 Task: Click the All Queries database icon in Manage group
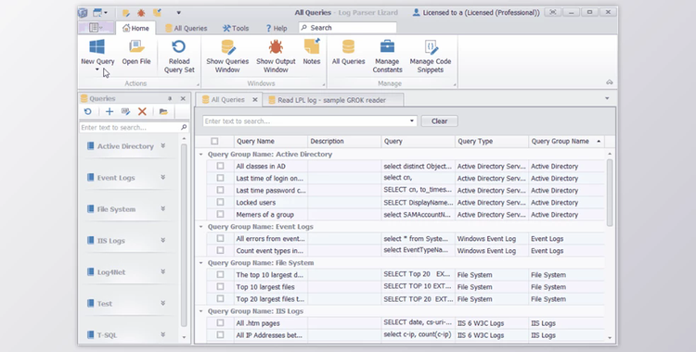[348, 46]
